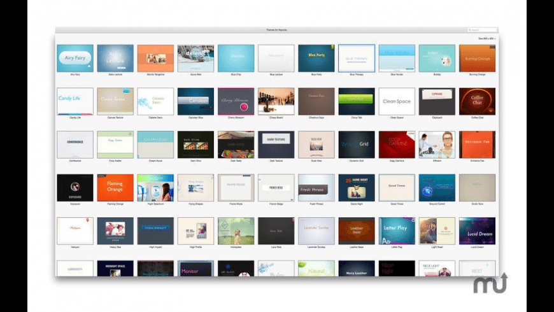The width and height of the screenshot is (554, 312).
Task: Select the Flaming Orange theme thumbnail
Action: click(x=115, y=188)
